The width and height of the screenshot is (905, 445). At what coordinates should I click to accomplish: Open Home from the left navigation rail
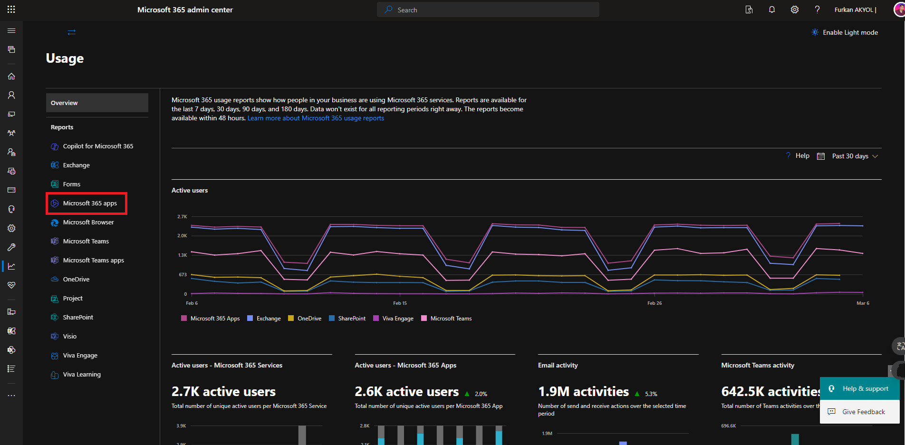[11, 76]
